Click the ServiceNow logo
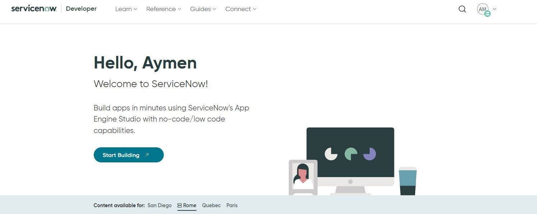 click(x=34, y=9)
